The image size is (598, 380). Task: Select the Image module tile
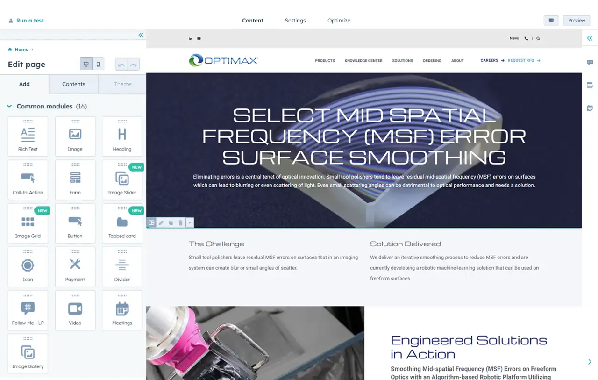(x=75, y=136)
